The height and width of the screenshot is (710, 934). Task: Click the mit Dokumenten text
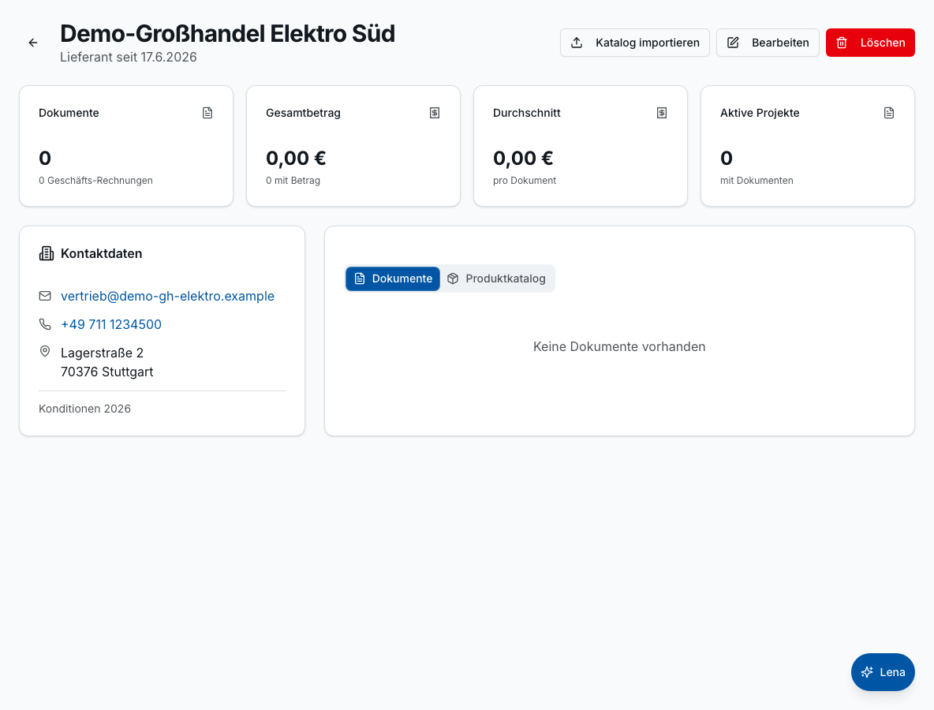pos(757,181)
